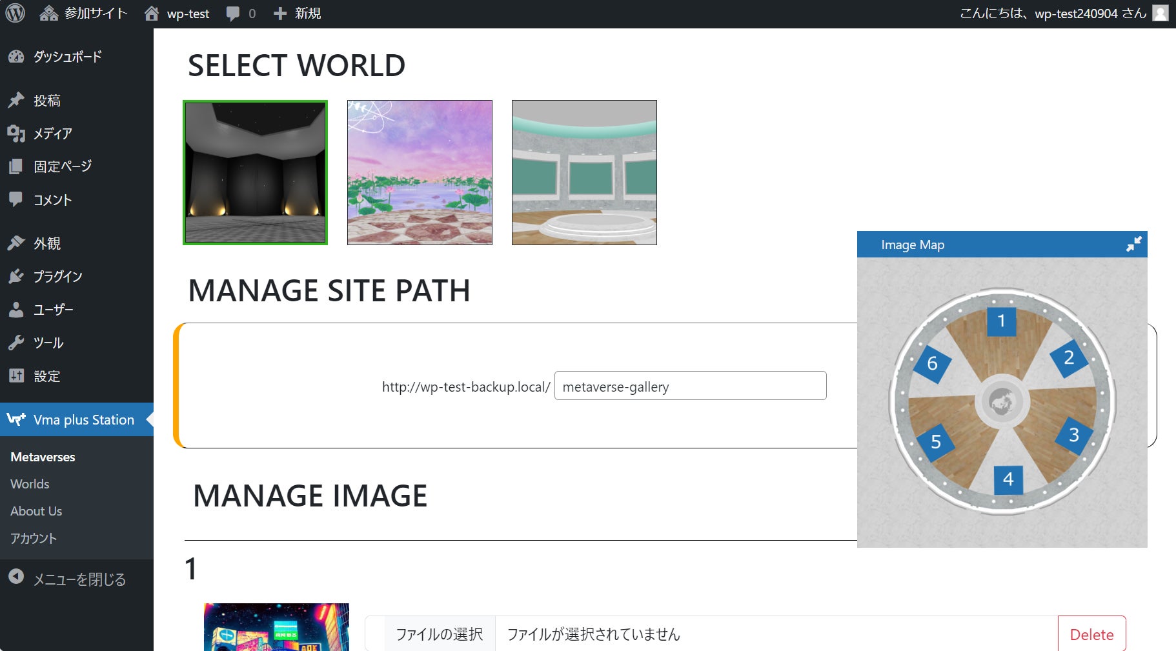Viewport: 1176px width, 651px height.
Task: Open the user greeting wp-test240904 menu
Action: click(x=1053, y=13)
